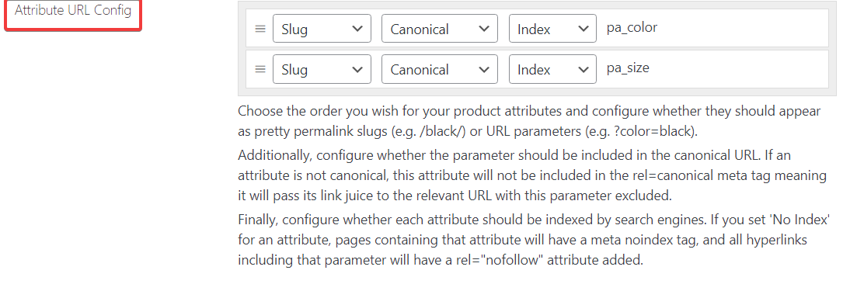Click the paragraph starting with Choose the order
This screenshot has height=291, width=850.
click(530, 121)
